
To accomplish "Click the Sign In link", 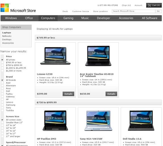I will (x=126, y=5).
